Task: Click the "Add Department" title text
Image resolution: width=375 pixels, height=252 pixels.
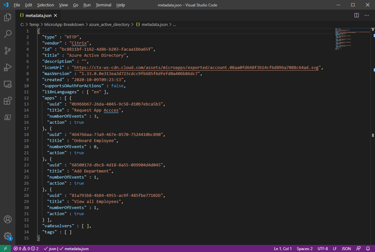Action: coord(91,171)
